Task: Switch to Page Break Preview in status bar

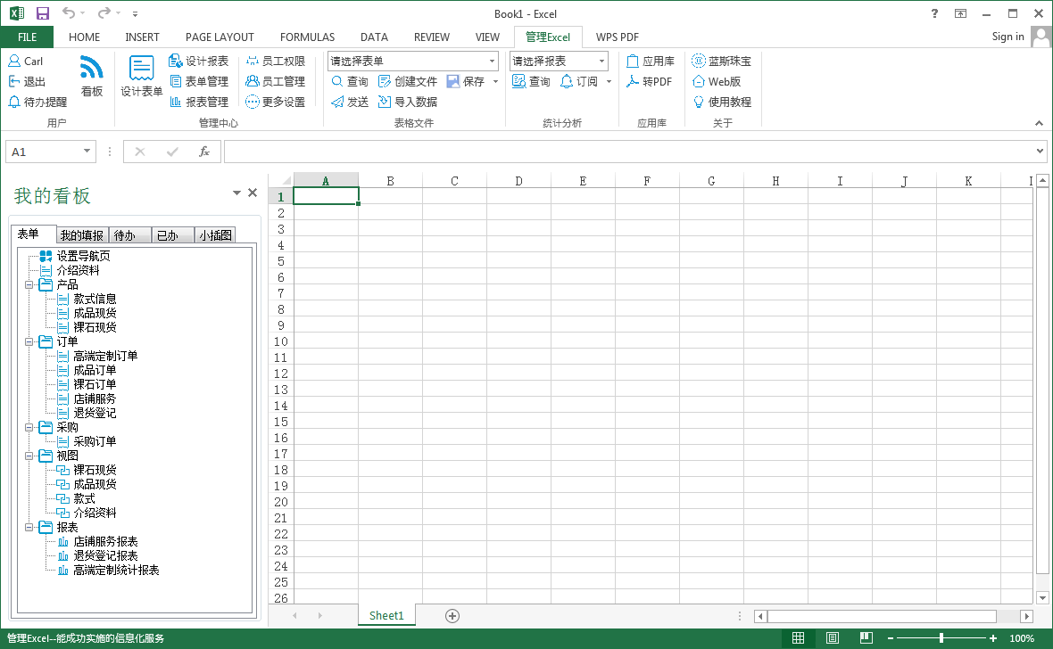Action: 866,637
